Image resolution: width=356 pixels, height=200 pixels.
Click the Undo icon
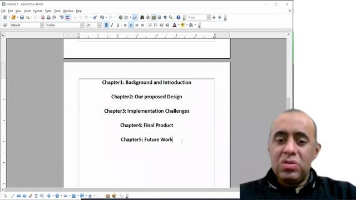102,17
